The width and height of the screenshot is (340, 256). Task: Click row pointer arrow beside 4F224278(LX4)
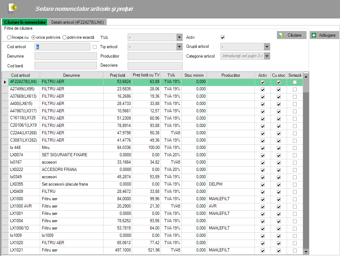coord(5,82)
